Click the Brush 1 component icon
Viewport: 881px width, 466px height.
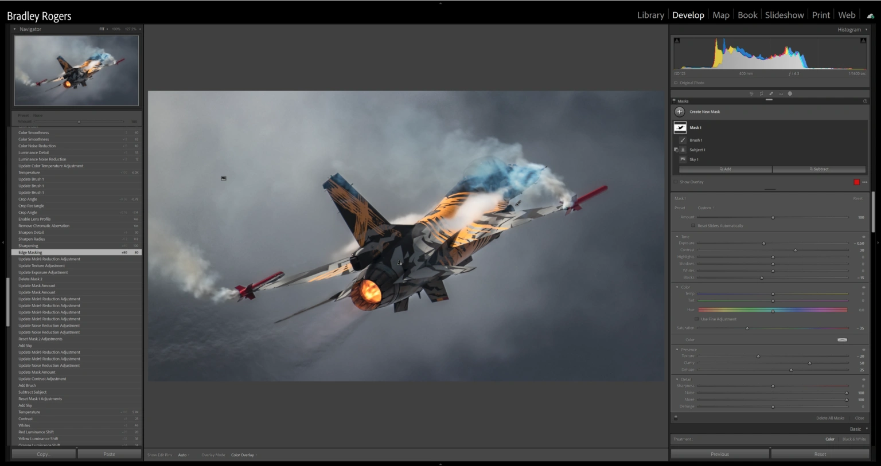click(683, 140)
